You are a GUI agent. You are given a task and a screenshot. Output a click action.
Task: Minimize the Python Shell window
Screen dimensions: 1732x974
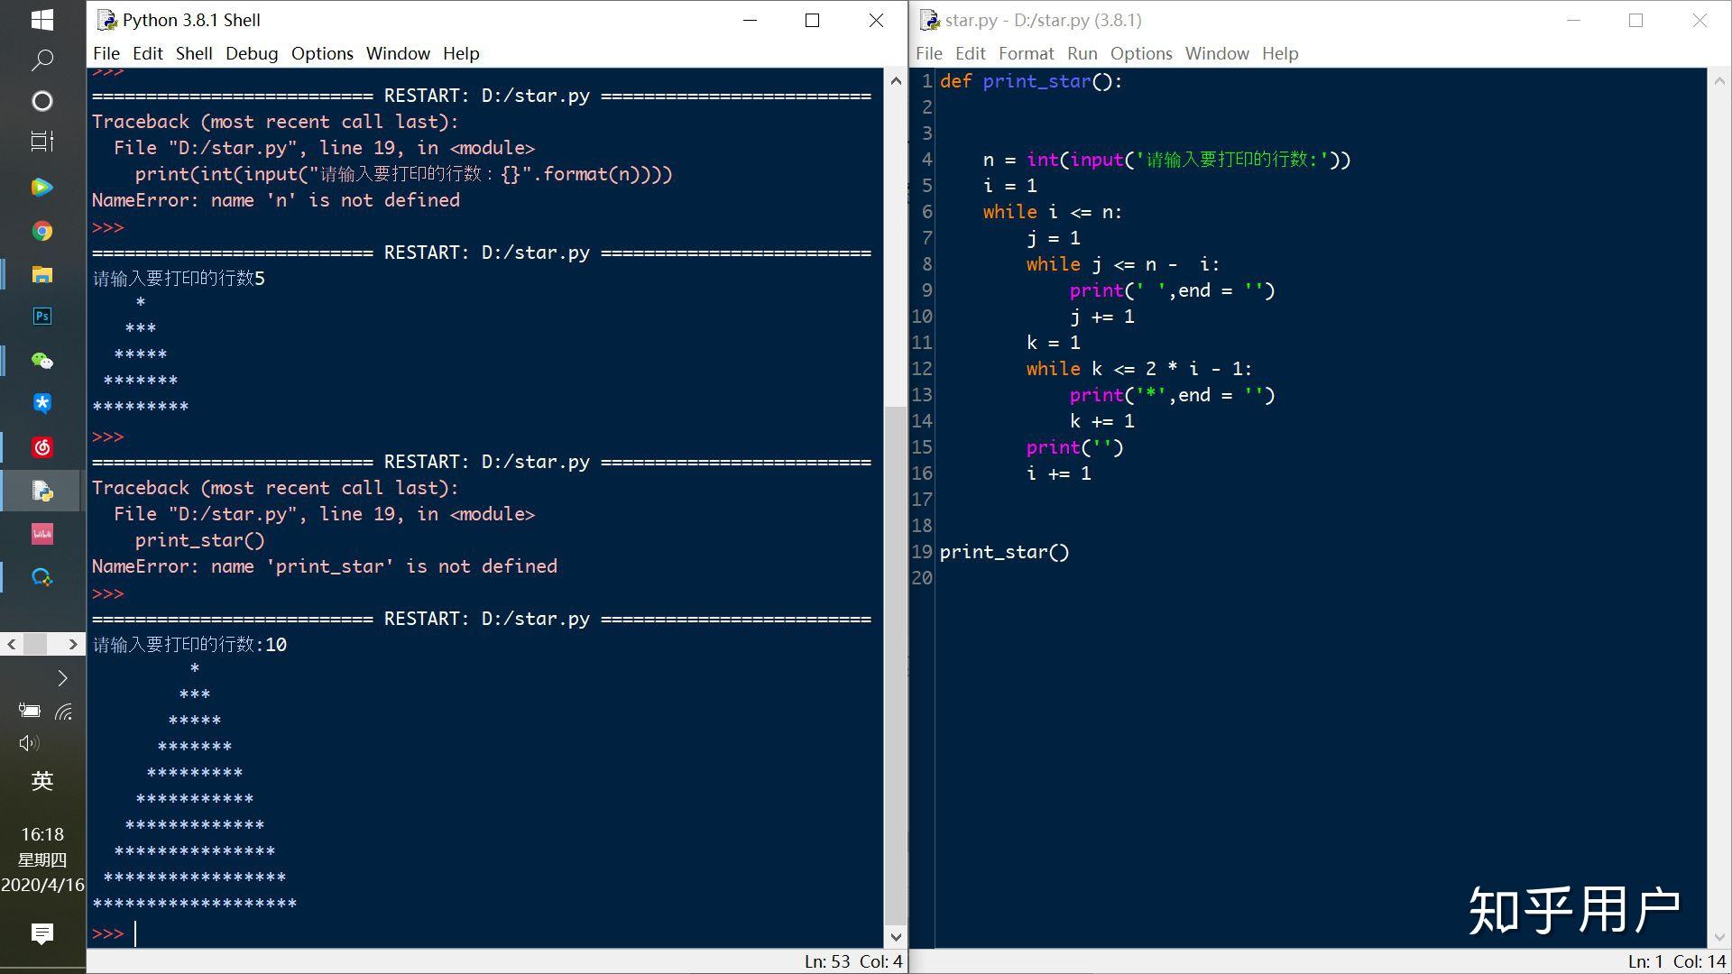tap(749, 20)
